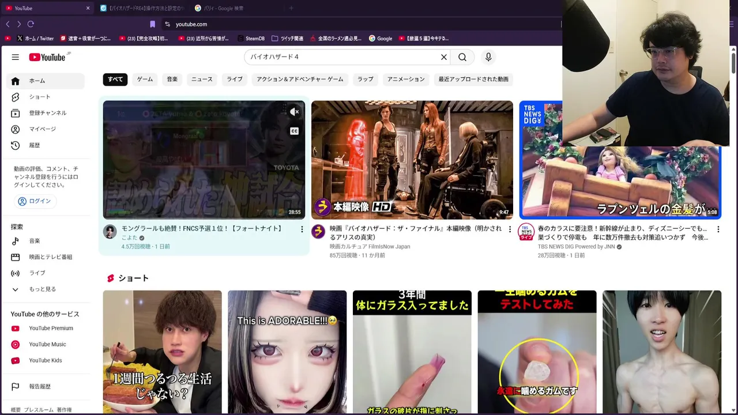This screenshot has width=738, height=415.
Task: Select the ゲーム filter chip
Action: [x=145, y=79]
